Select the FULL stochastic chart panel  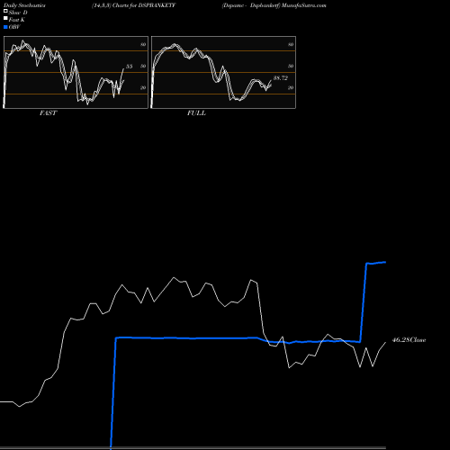coord(223,72)
